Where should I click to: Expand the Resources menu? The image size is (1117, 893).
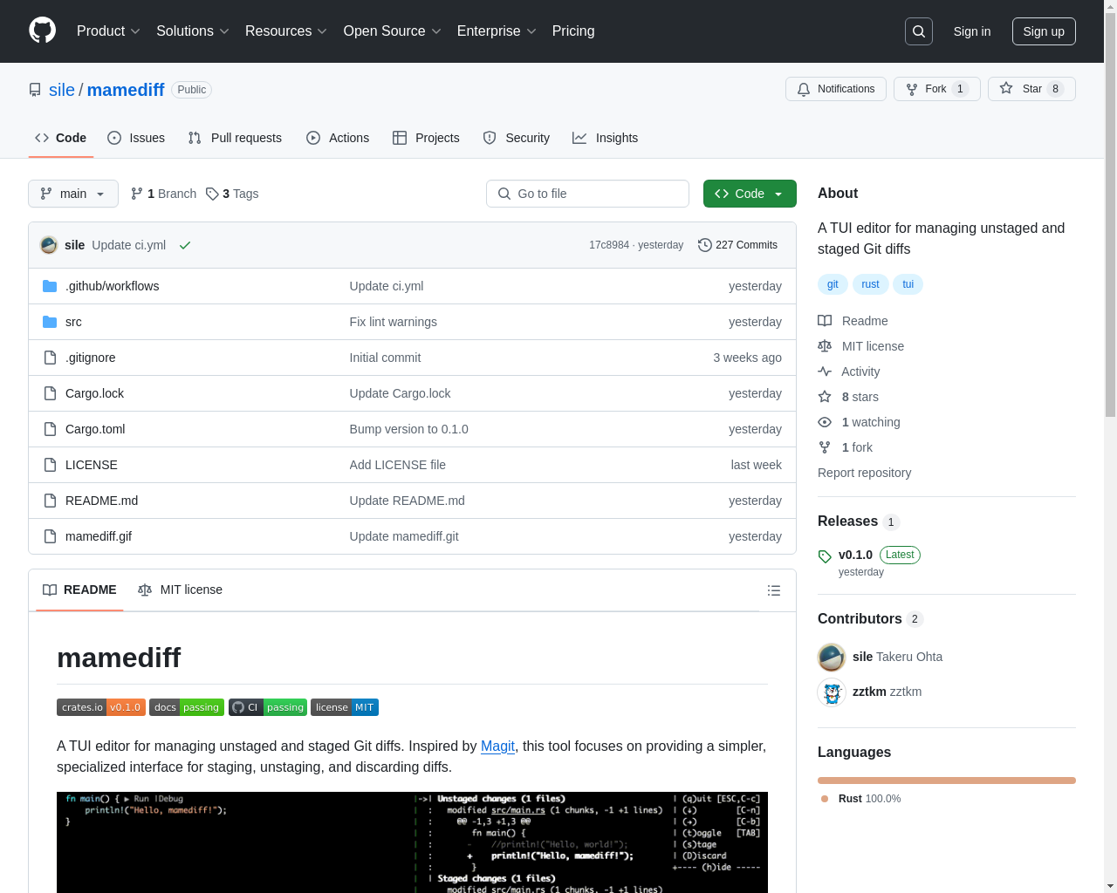click(x=286, y=31)
